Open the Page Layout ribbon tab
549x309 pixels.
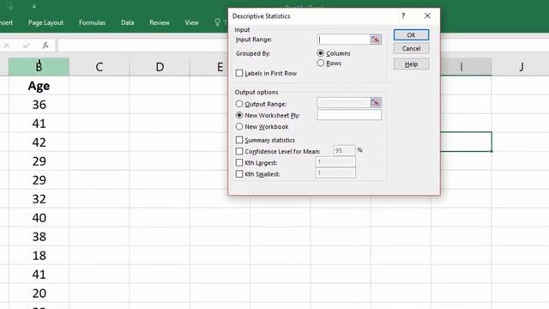45,22
